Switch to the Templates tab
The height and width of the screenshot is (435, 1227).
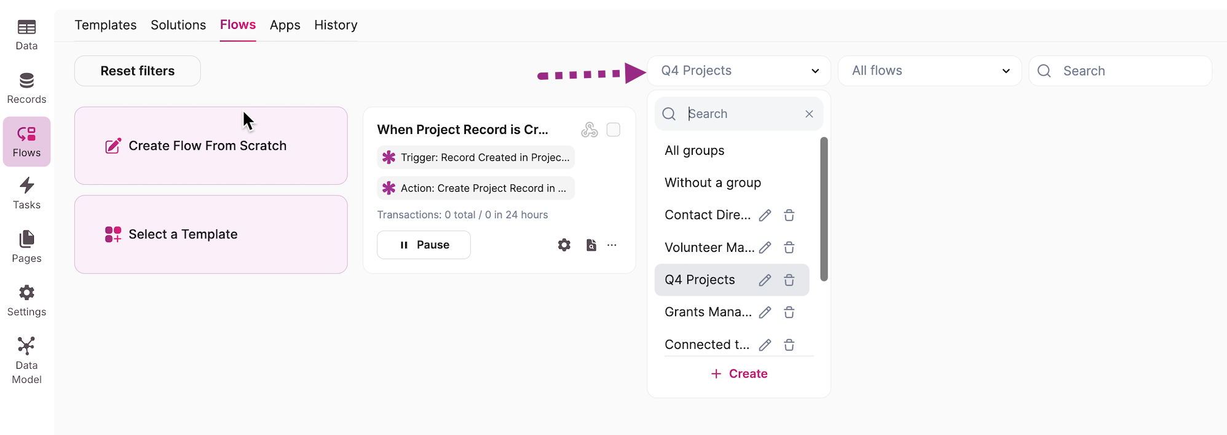(106, 25)
